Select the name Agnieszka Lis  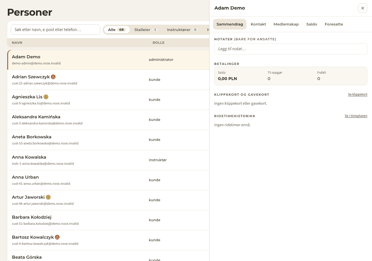(27, 97)
